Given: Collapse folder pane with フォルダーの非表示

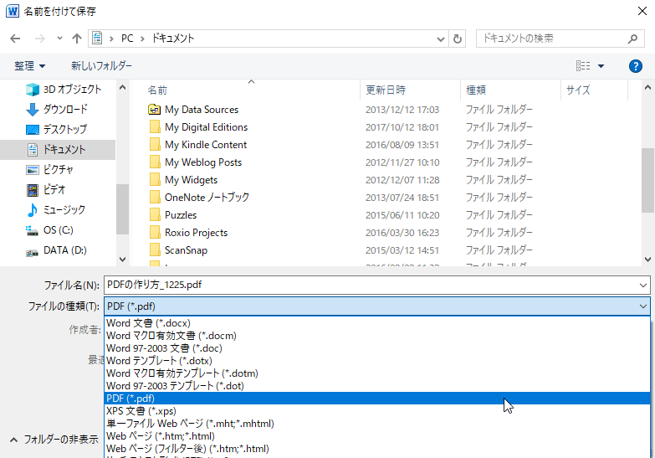Looking at the screenshot, I should point(54,440).
